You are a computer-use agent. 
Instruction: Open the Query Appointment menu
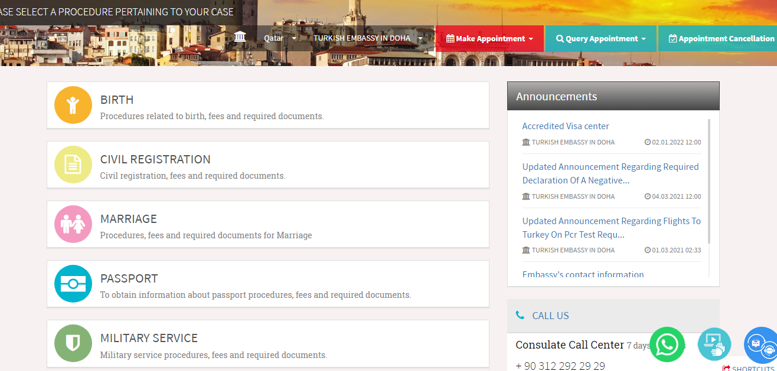click(600, 38)
